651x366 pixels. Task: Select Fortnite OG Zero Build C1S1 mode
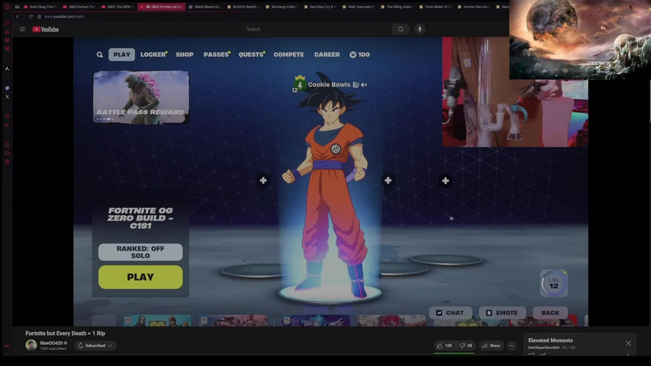click(140, 218)
